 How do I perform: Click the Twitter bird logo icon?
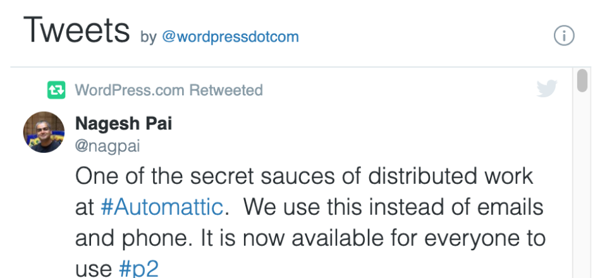546,89
